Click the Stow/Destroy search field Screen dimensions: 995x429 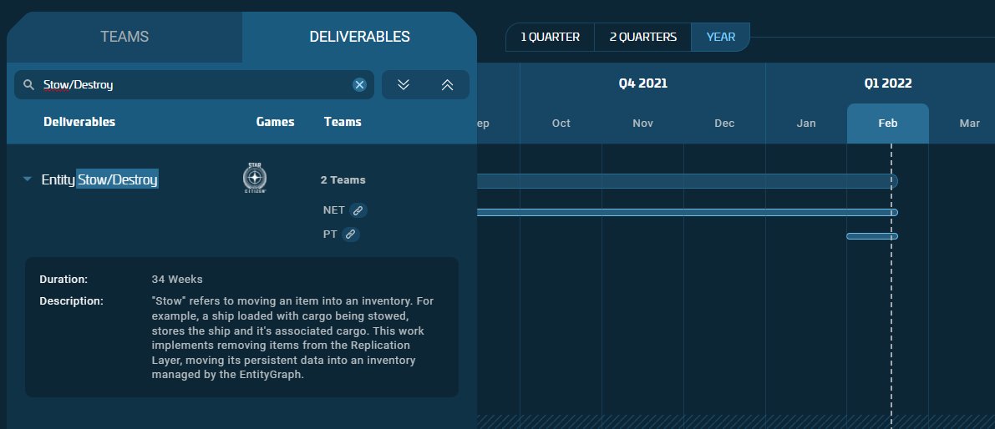coord(194,85)
